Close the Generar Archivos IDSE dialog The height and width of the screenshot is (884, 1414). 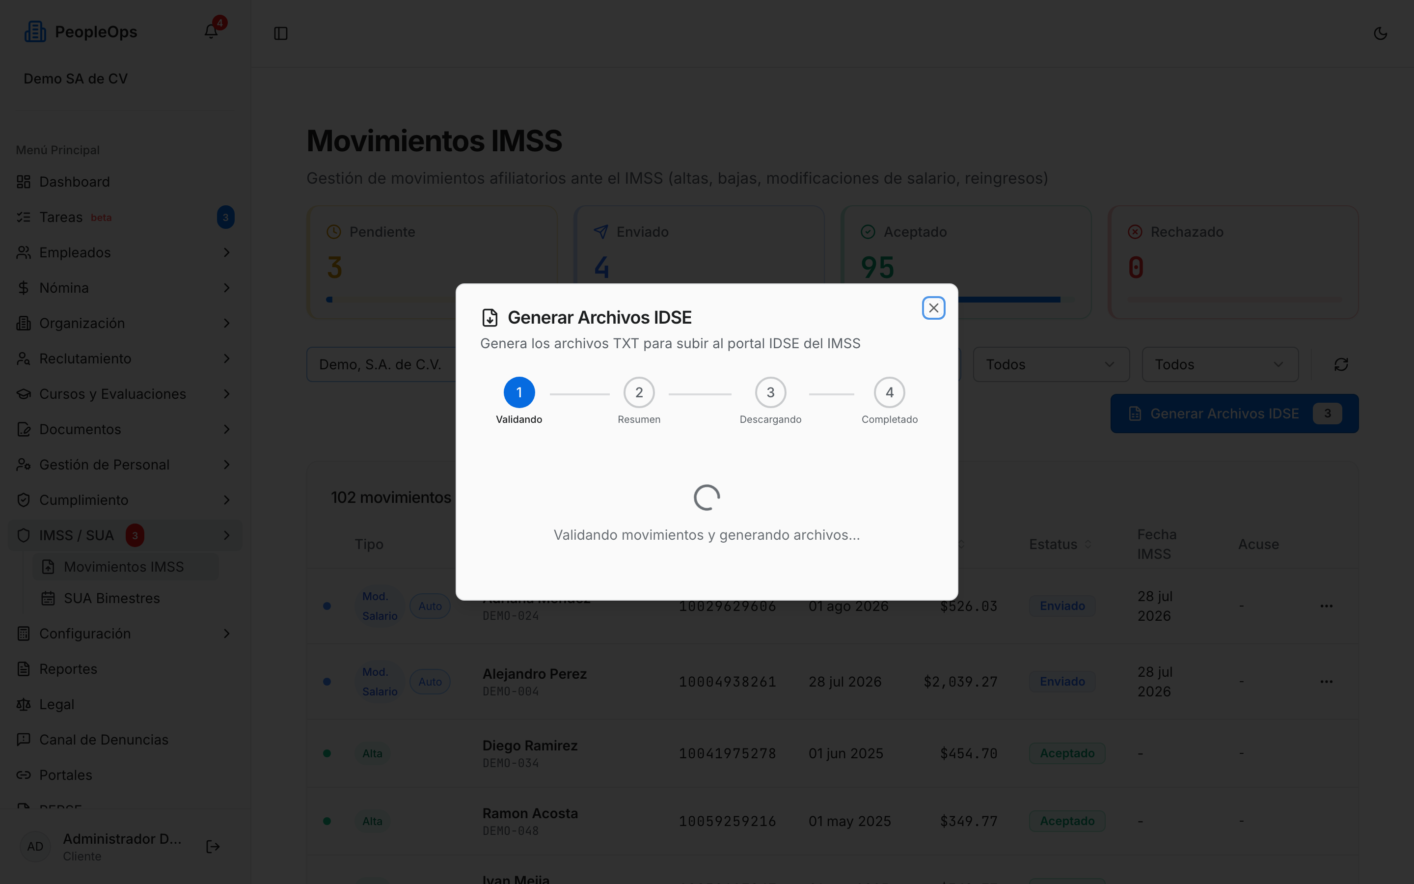pos(933,308)
